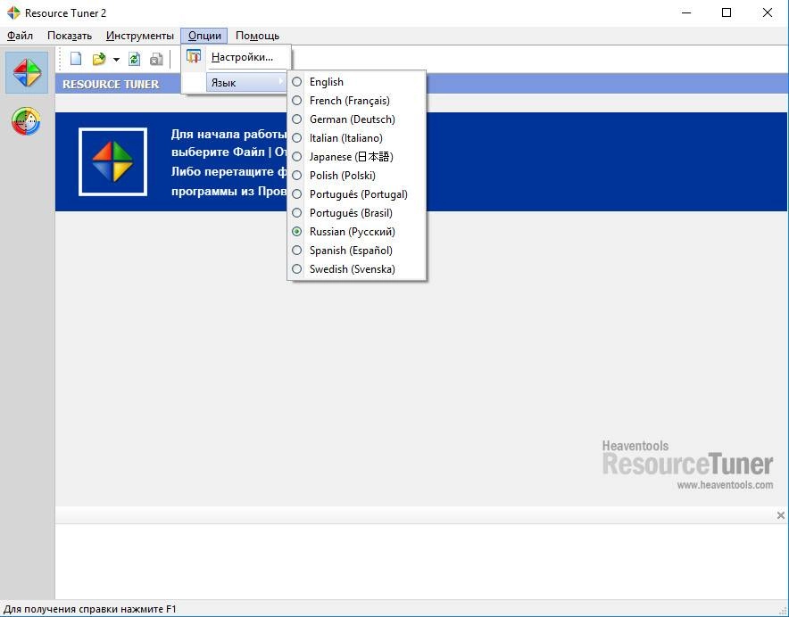Select Japanese language option
This screenshot has height=617, width=789.
click(x=356, y=156)
